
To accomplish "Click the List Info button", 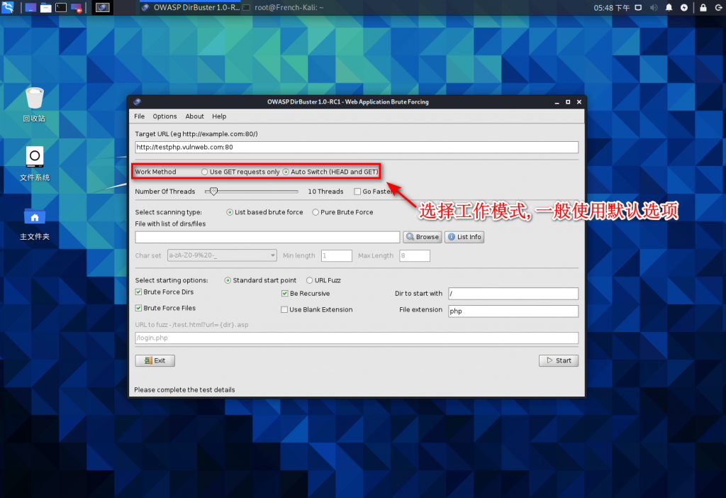I will click(464, 237).
